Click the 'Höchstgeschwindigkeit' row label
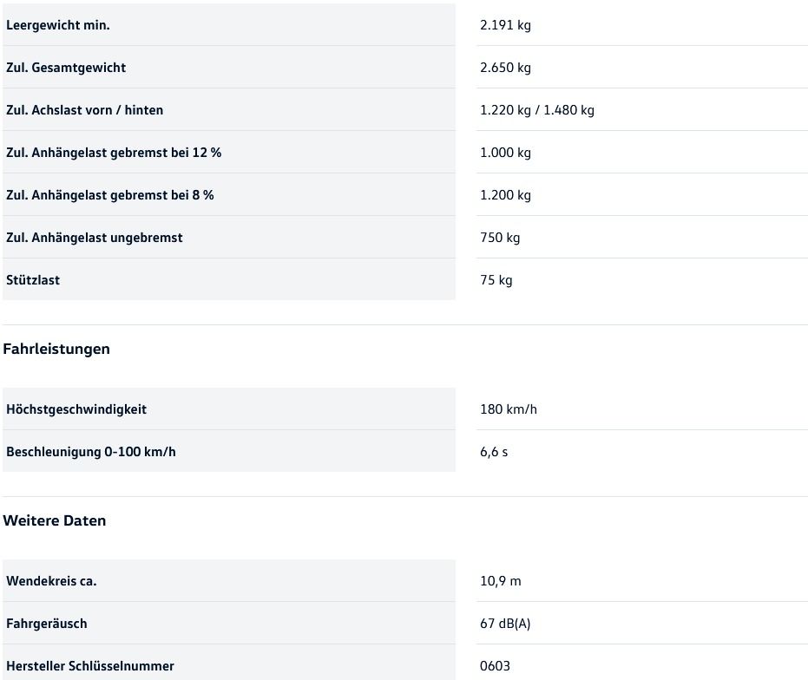808x680 pixels. 76,409
